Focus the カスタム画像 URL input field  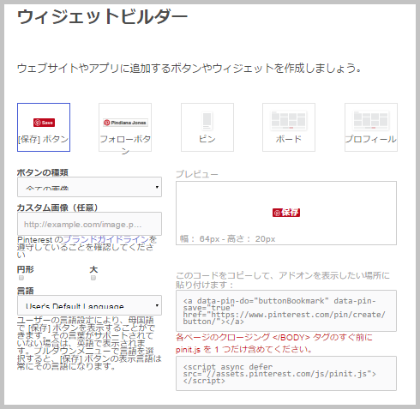tap(89, 224)
